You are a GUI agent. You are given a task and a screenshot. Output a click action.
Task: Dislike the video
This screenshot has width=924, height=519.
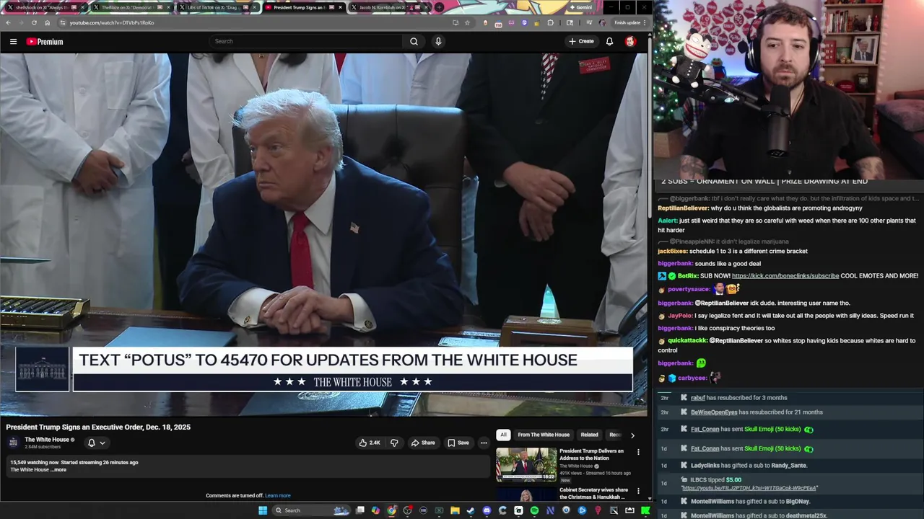click(394, 443)
